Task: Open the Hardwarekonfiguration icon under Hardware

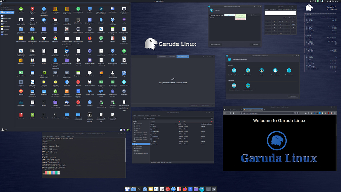Action: click(x=248, y=85)
